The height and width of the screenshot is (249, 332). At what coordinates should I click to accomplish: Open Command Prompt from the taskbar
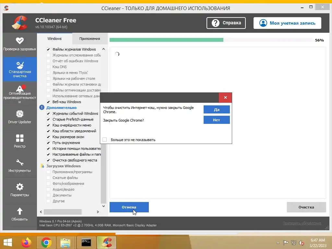(86, 243)
